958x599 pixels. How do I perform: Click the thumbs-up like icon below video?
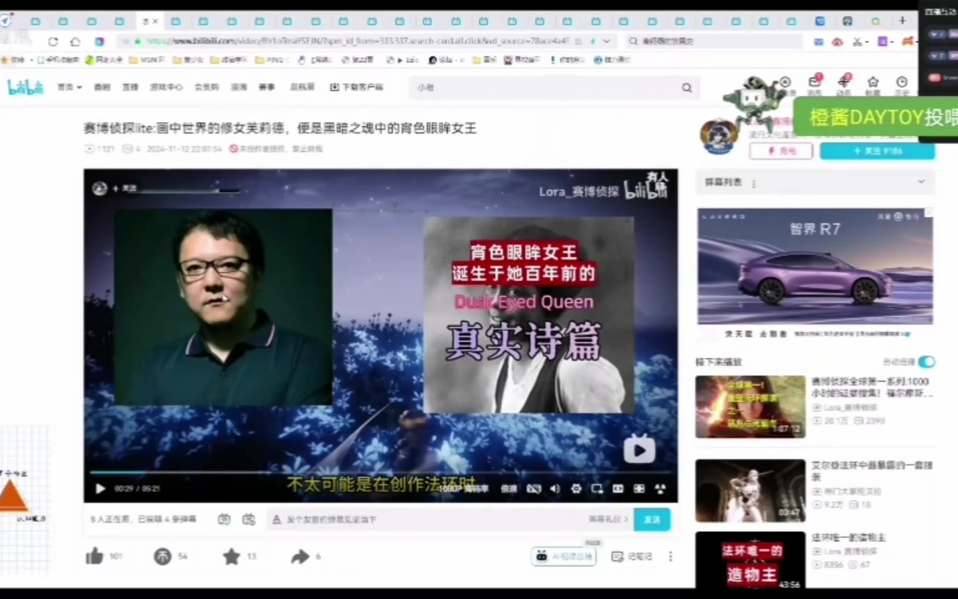click(x=95, y=556)
